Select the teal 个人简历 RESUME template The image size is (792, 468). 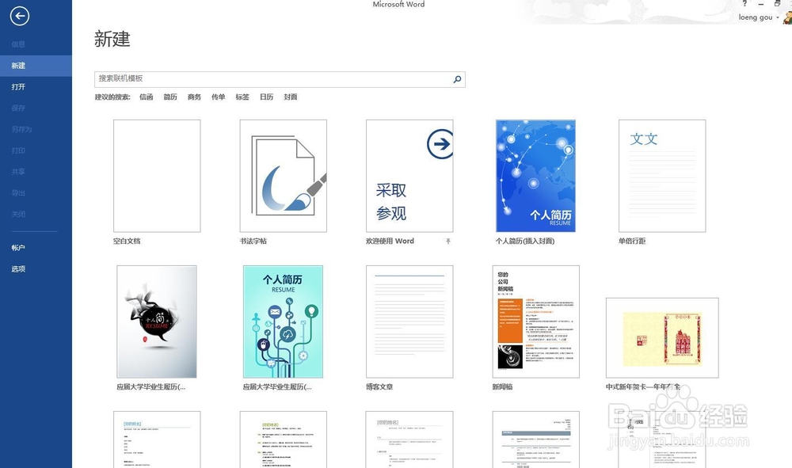283,322
